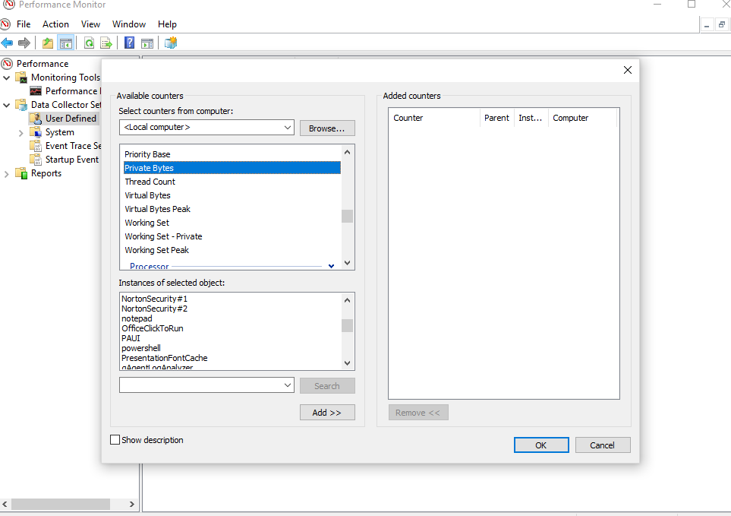Click the back navigation arrow in the toolbar
Screen dimensions: 731x516
coord(8,43)
